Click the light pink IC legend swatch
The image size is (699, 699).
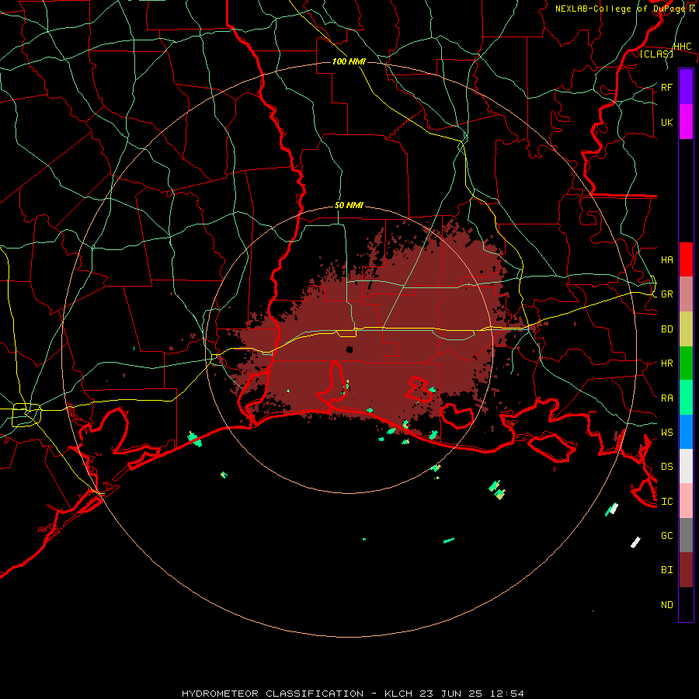coord(686,501)
